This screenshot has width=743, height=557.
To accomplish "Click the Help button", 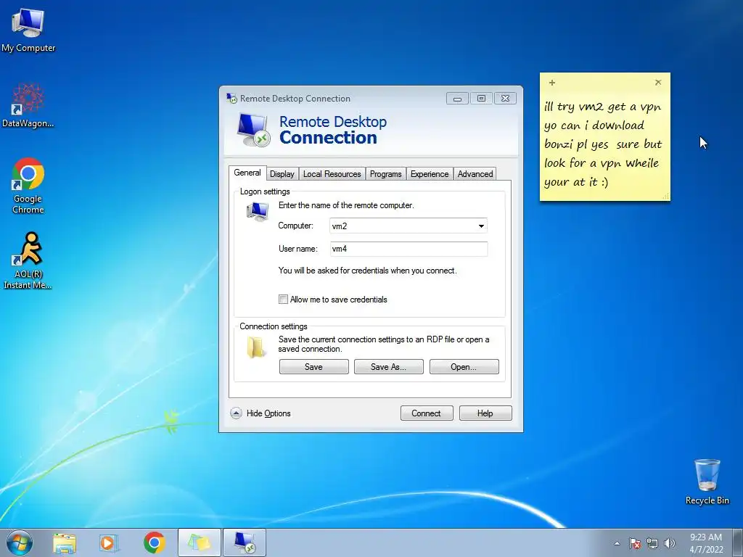I will click(x=485, y=413).
